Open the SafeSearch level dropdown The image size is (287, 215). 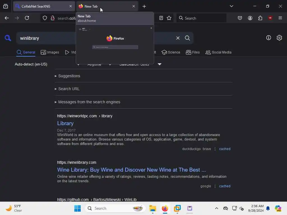tap(140, 64)
